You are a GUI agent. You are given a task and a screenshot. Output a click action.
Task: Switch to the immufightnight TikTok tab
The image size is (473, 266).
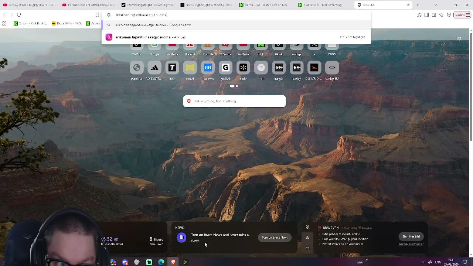pyautogui.click(x=147, y=5)
